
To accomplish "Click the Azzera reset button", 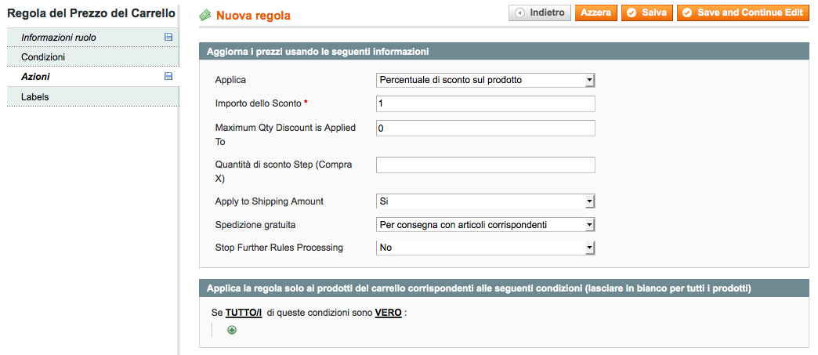I will (595, 13).
